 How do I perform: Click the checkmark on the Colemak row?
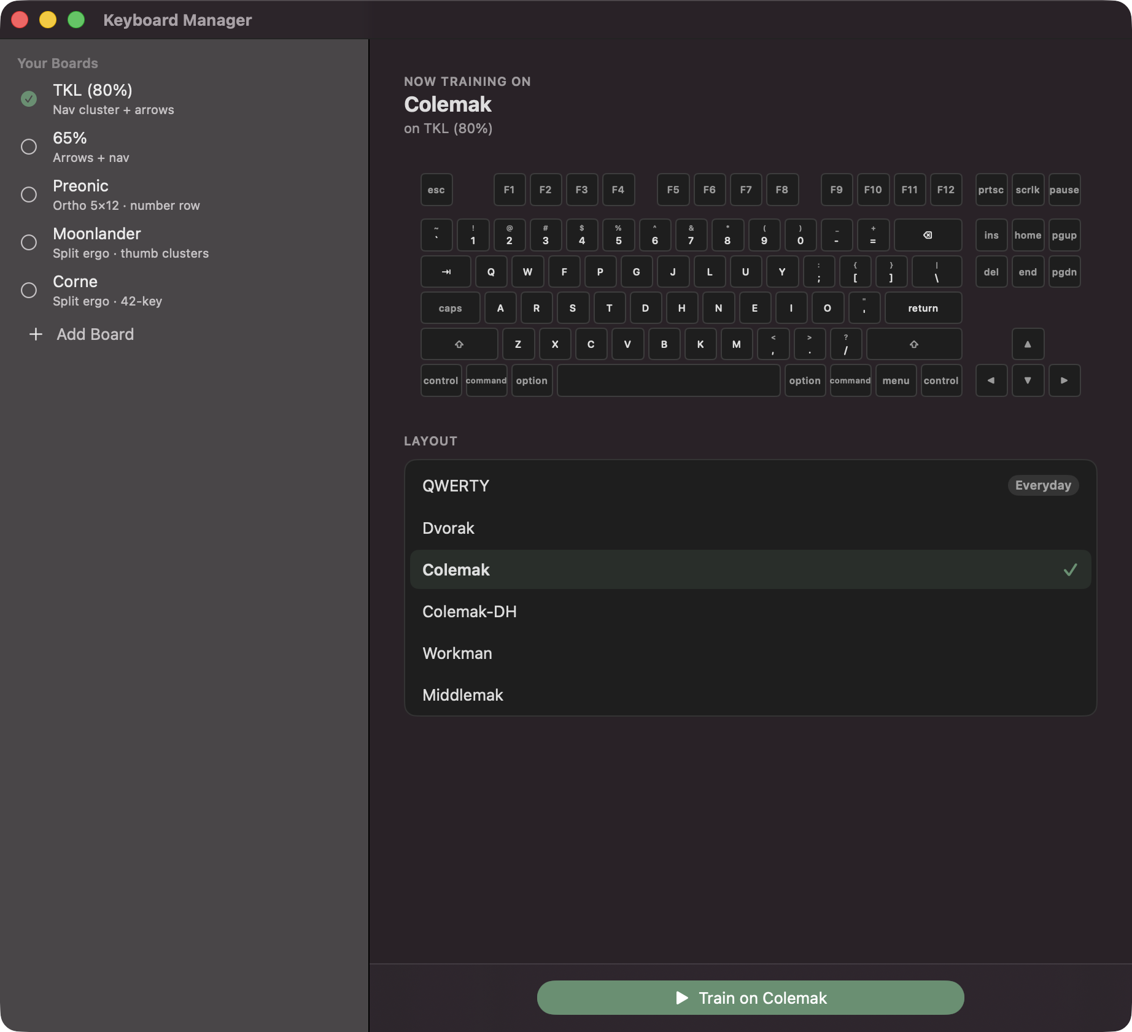click(1070, 570)
